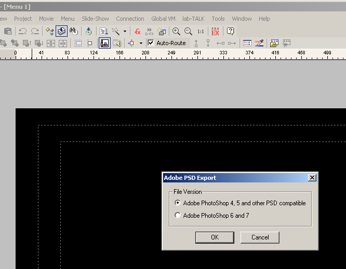Image resolution: width=346 pixels, height=269 pixels.
Task: Click the D-FX fast-forward icon
Action: [150, 31]
